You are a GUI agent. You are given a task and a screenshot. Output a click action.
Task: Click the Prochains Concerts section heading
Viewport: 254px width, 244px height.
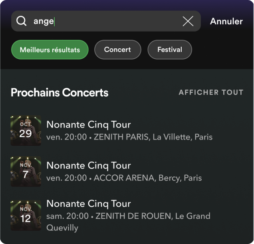60,93
